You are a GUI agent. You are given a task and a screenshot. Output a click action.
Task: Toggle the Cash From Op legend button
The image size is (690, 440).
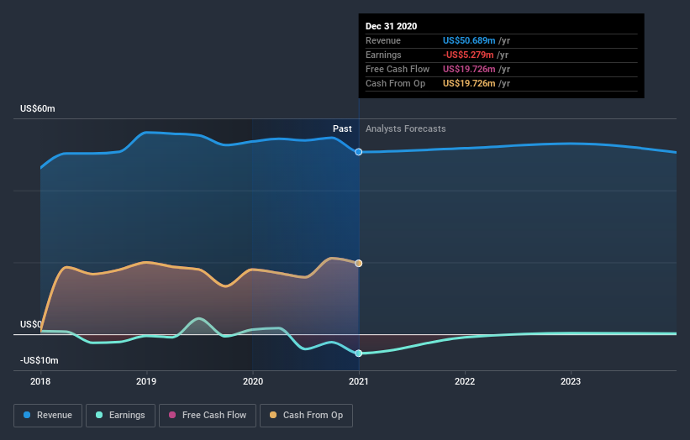coord(306,416)
